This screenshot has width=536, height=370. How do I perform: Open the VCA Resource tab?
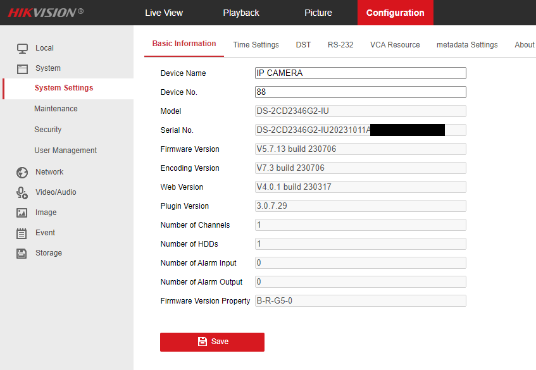coord(395,45)
